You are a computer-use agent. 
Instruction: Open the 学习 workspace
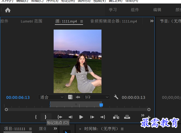click(113, 10)
